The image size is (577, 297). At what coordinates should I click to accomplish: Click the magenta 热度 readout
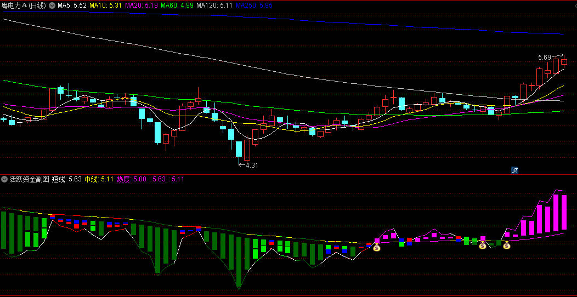click(x=150, y=179)
